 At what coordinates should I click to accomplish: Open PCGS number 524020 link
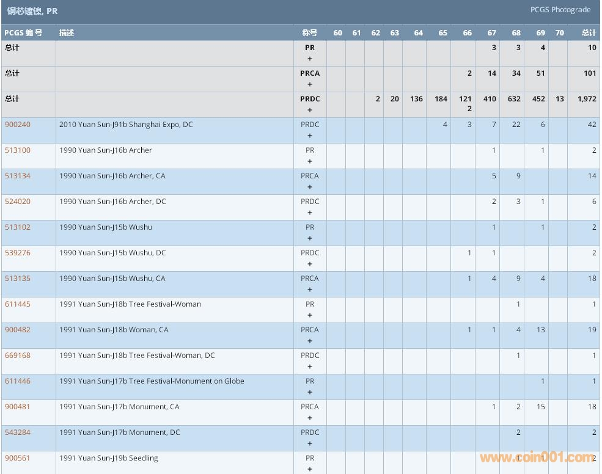click(x=18, y=202)
